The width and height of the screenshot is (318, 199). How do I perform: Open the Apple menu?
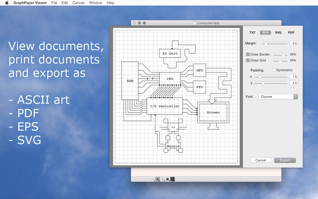7,3
